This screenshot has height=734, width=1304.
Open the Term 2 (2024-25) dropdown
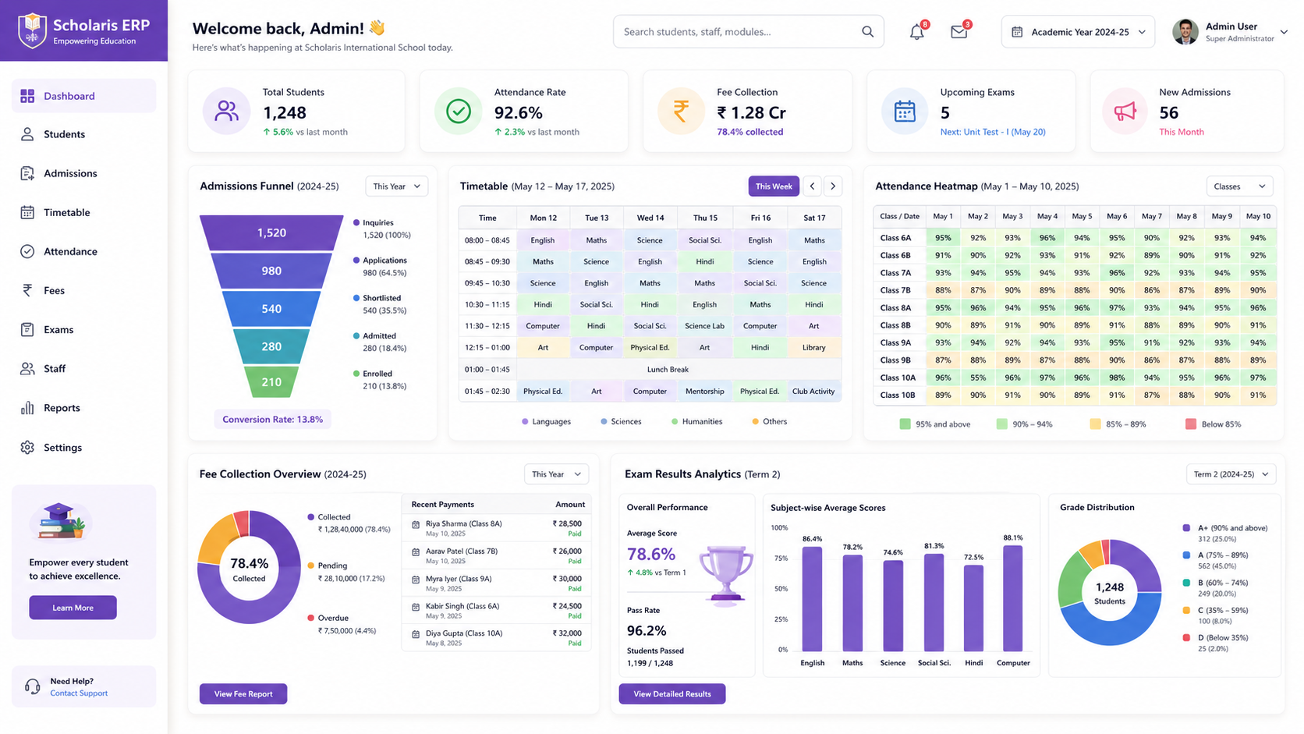click(1231, 474)
